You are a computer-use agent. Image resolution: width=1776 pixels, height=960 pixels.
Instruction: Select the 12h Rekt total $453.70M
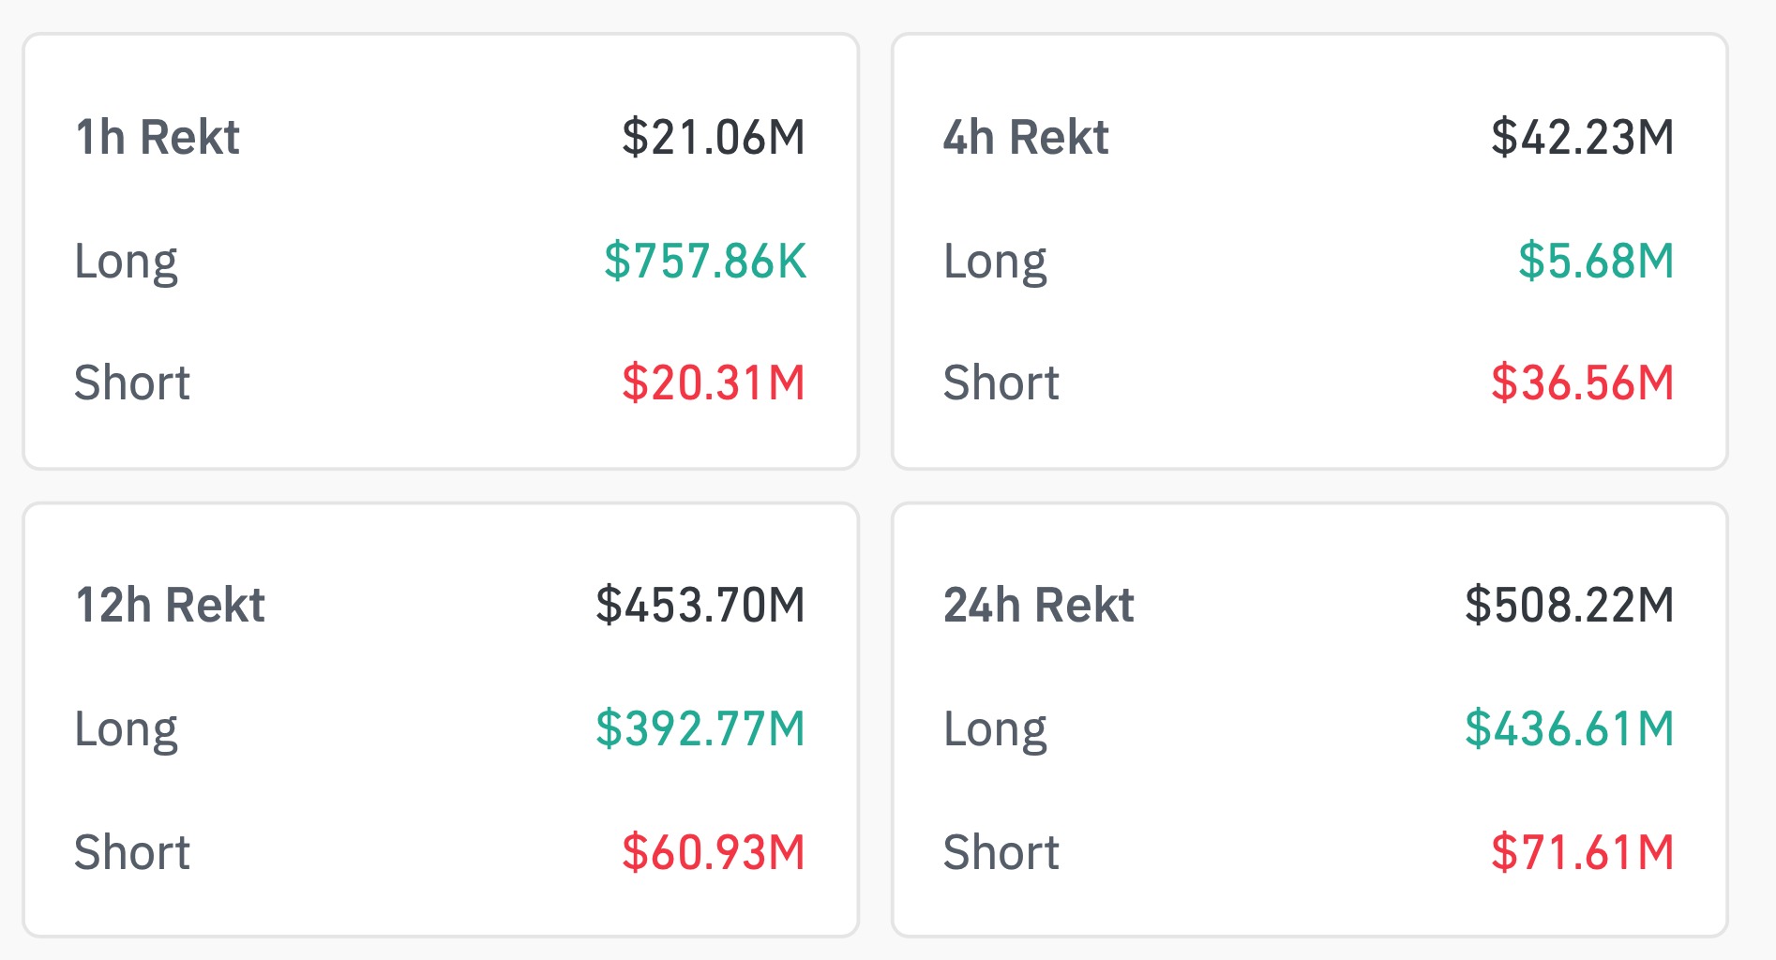[x=700, y=606]
